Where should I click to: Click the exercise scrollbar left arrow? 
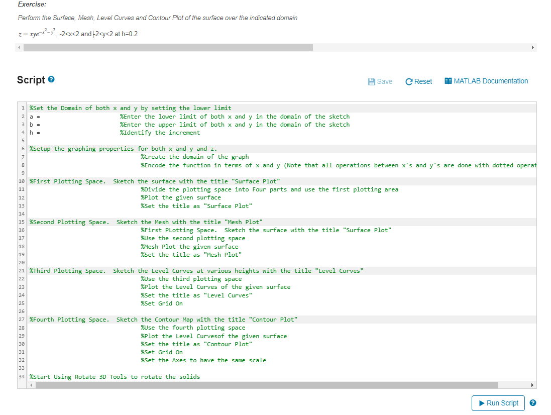point(19,47)
